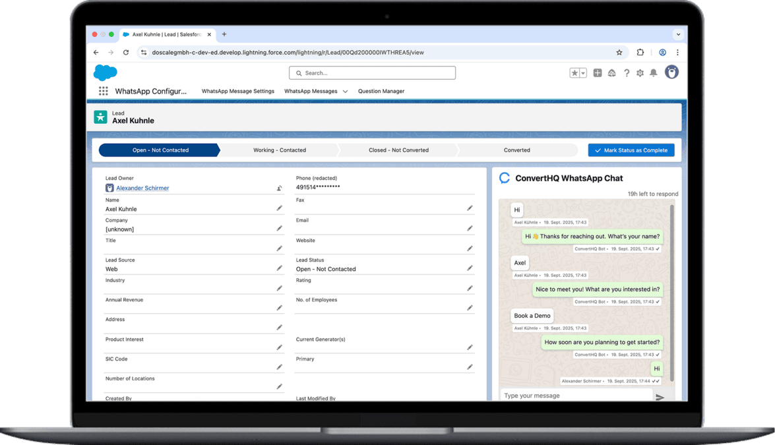Open the Alexander Schirmer owner link
775x445 pixels.
coord(142,188)
